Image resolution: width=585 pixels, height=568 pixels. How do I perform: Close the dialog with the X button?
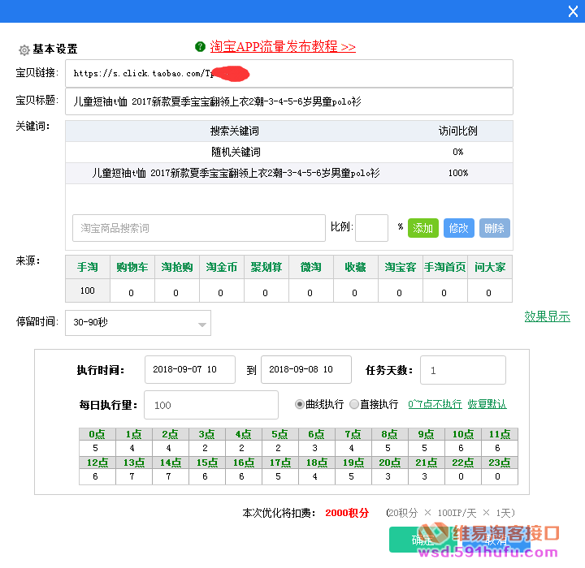coord(573,11)
